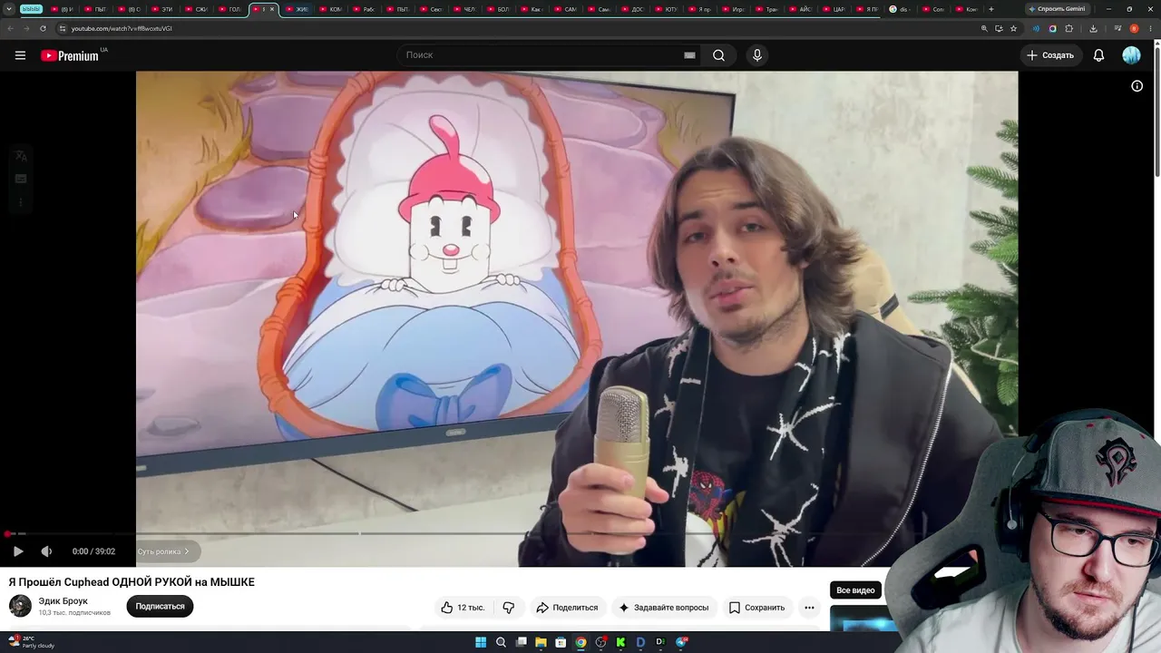Open Chrome from the taskbar

pos(580,643)
